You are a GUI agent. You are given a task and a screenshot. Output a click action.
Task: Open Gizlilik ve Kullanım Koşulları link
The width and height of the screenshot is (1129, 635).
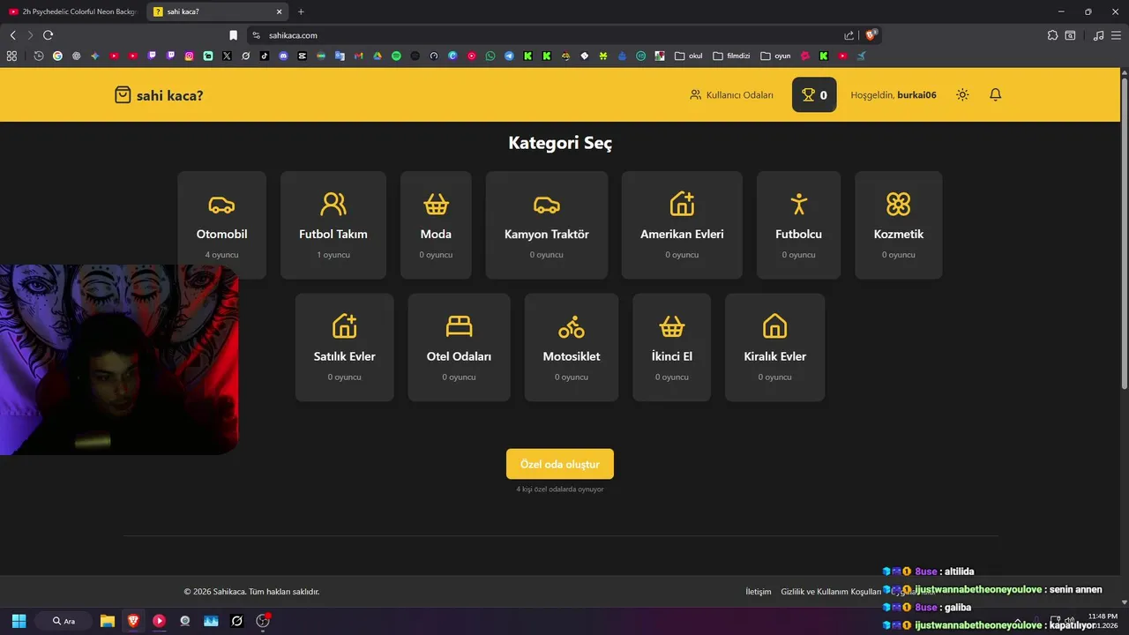(831, 592)
